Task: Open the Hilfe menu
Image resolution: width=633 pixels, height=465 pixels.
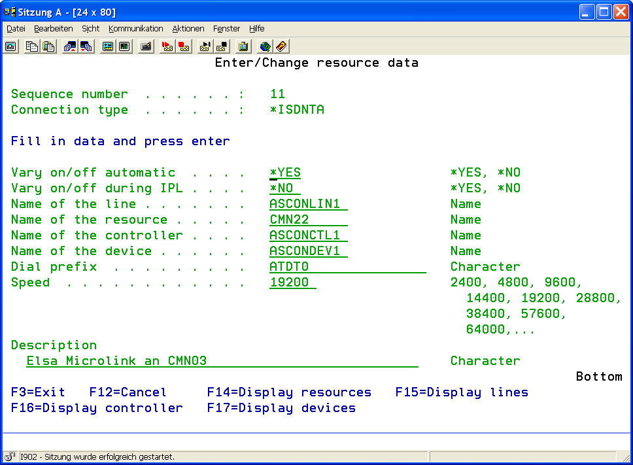Action: click(x=256, y=29)
